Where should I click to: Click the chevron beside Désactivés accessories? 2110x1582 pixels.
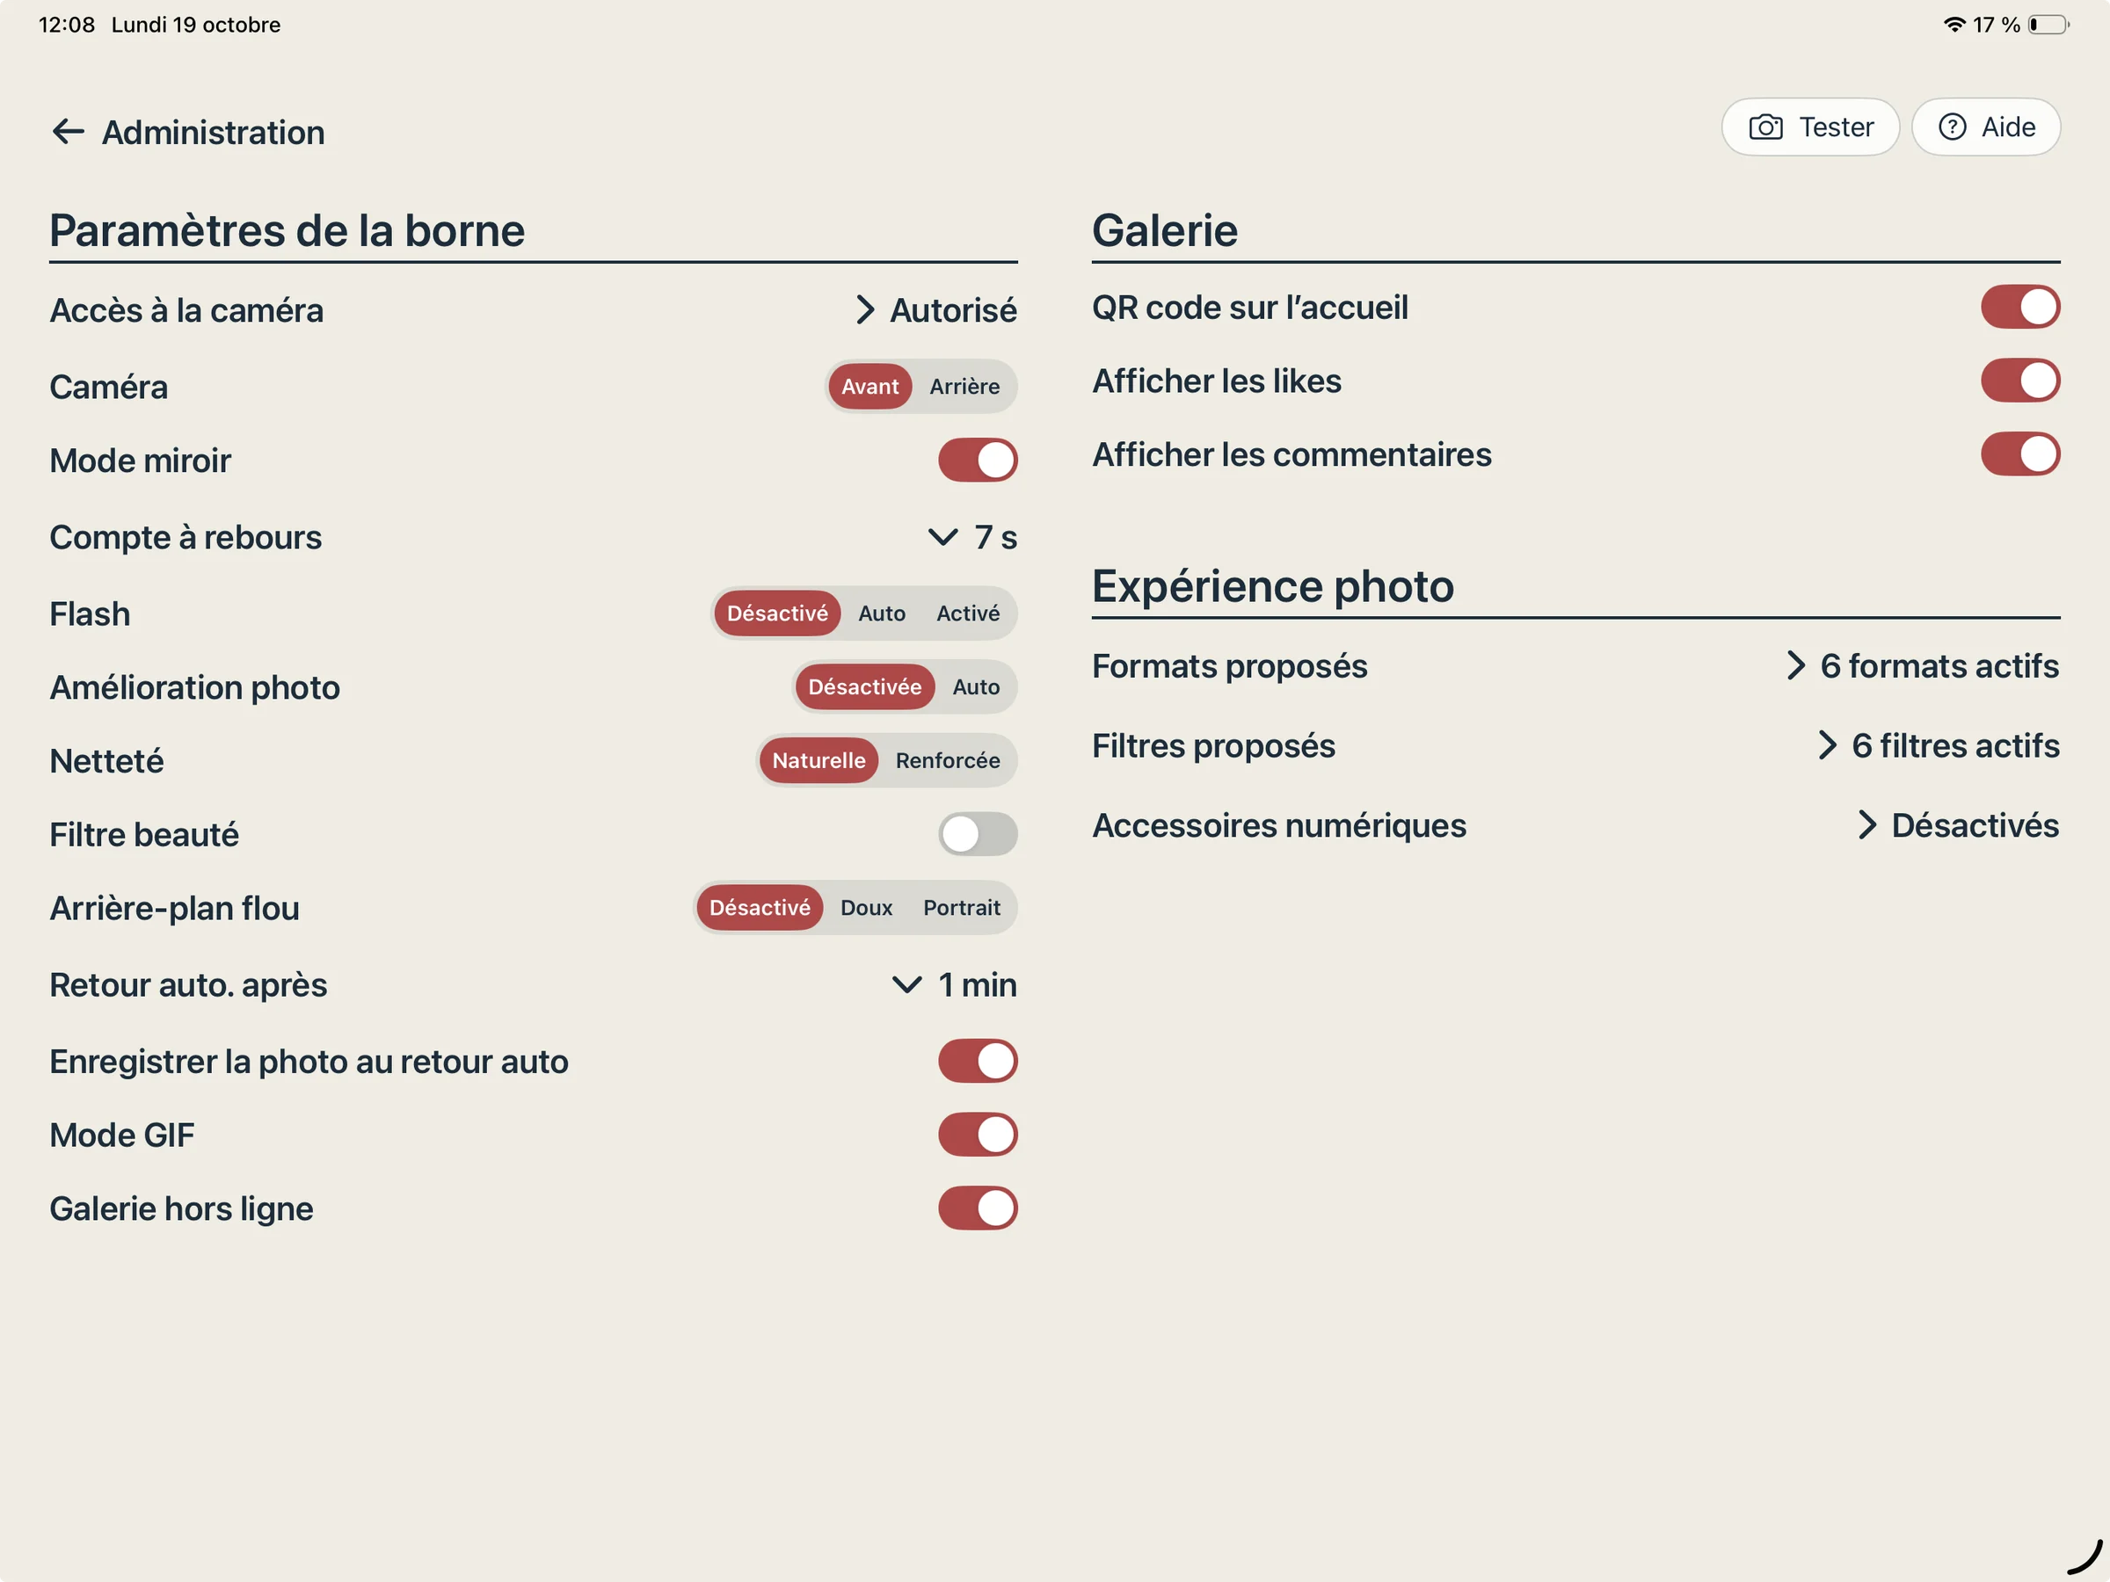[1866, 825]
